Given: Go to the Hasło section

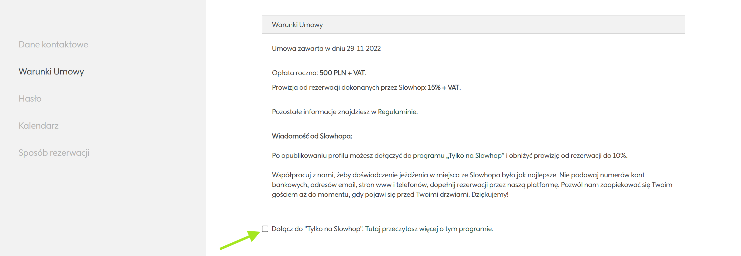Looking at the screenshot, I should point(30,99).
